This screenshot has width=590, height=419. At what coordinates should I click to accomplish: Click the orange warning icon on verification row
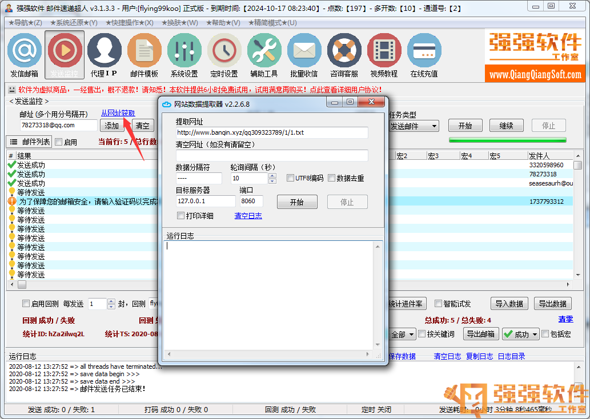(x=12, y=202)
